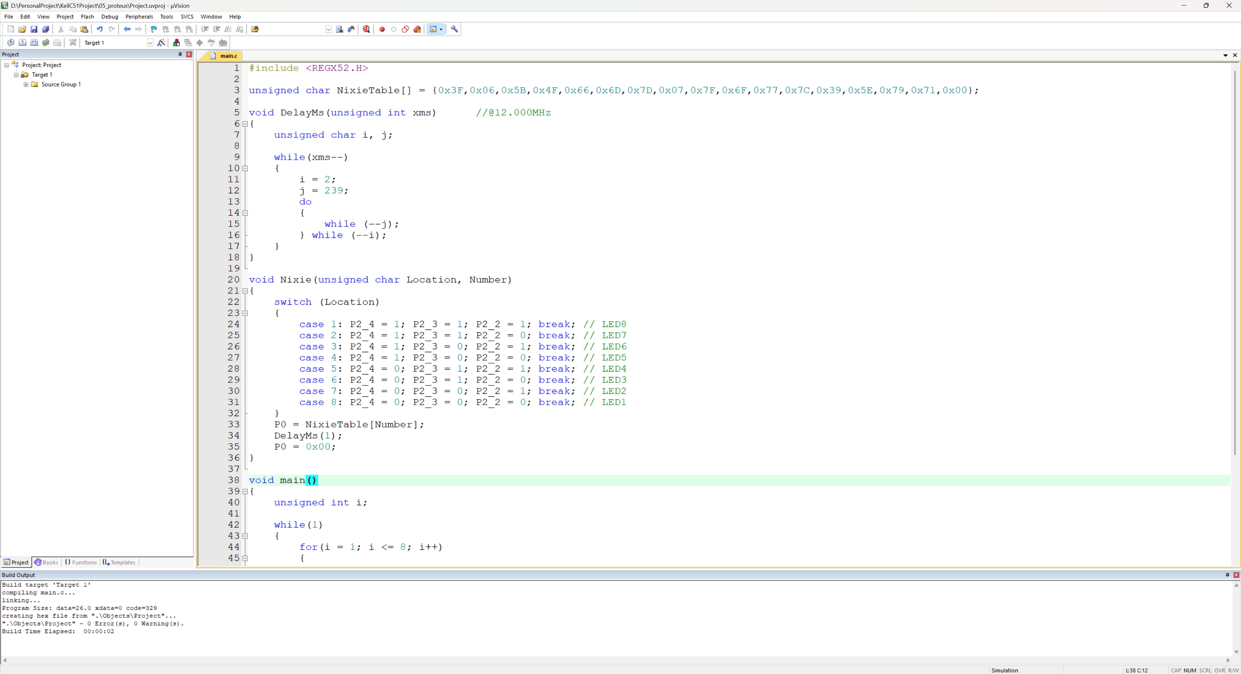Open the find text combo box arrow
Viewport: 1241px width, 674px height.
click(329, 29)
